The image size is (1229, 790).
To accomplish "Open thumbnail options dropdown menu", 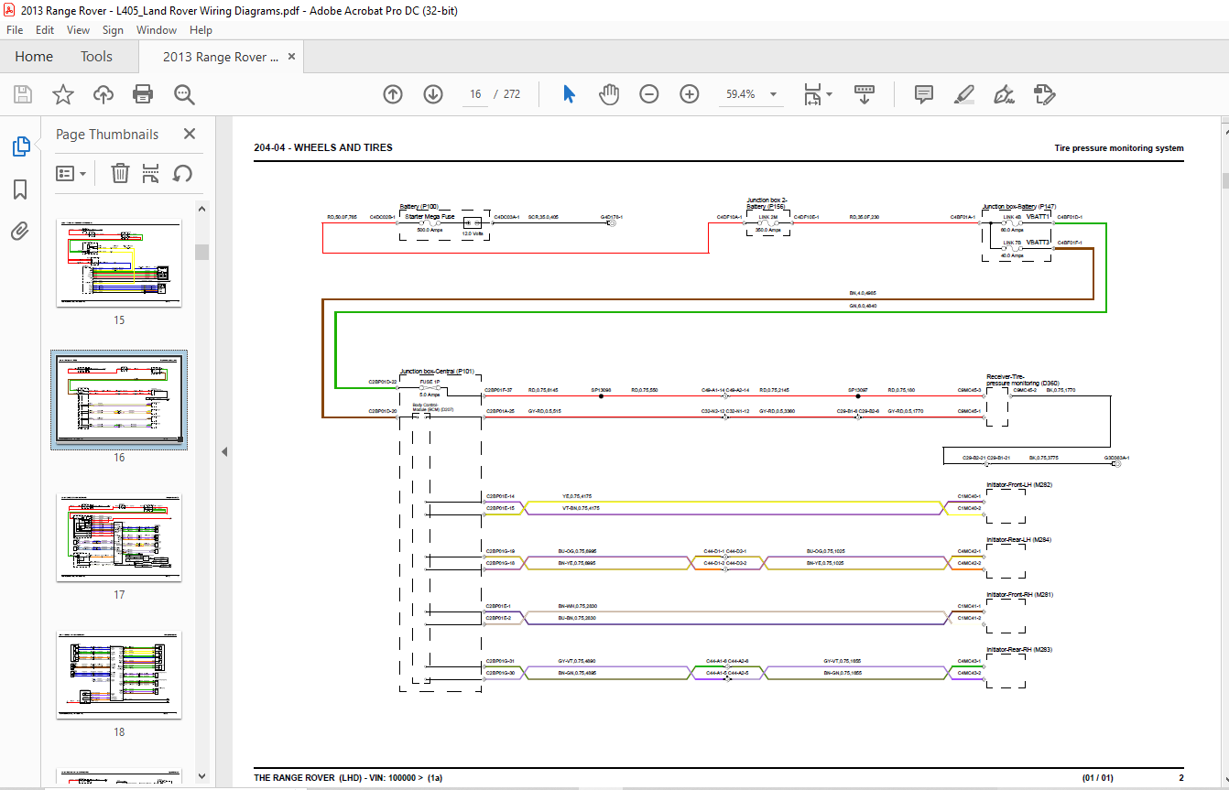I will [71, 173].
